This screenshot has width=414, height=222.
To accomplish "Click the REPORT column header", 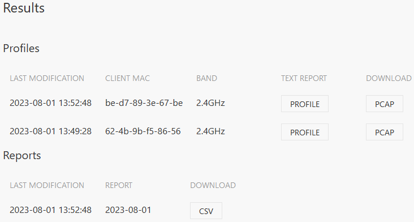I will click(119, 185).
